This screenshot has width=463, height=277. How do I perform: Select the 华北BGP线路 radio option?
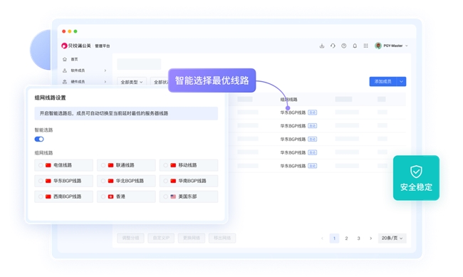[x=103, y=181]
